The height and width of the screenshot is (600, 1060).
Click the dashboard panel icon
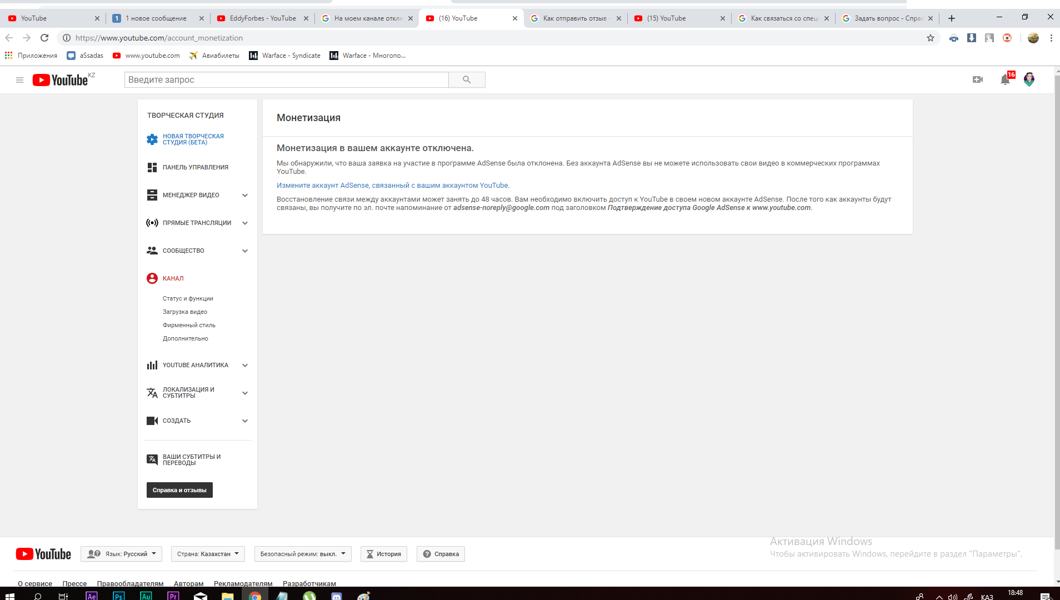click(152, 167)
